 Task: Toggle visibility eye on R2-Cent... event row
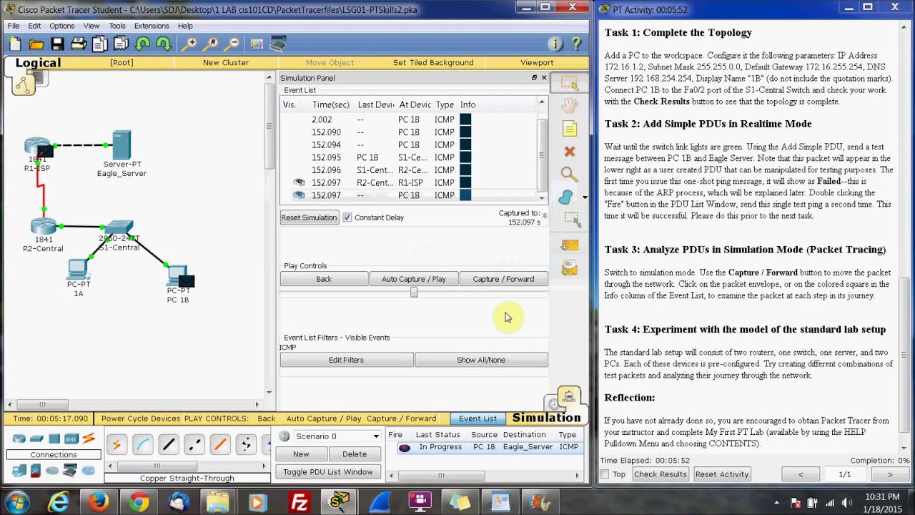pyautogui.click(x=299, y=182)
